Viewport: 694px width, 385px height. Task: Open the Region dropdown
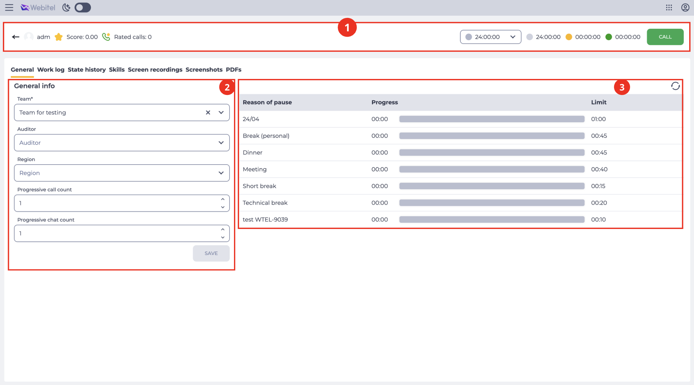122,173
